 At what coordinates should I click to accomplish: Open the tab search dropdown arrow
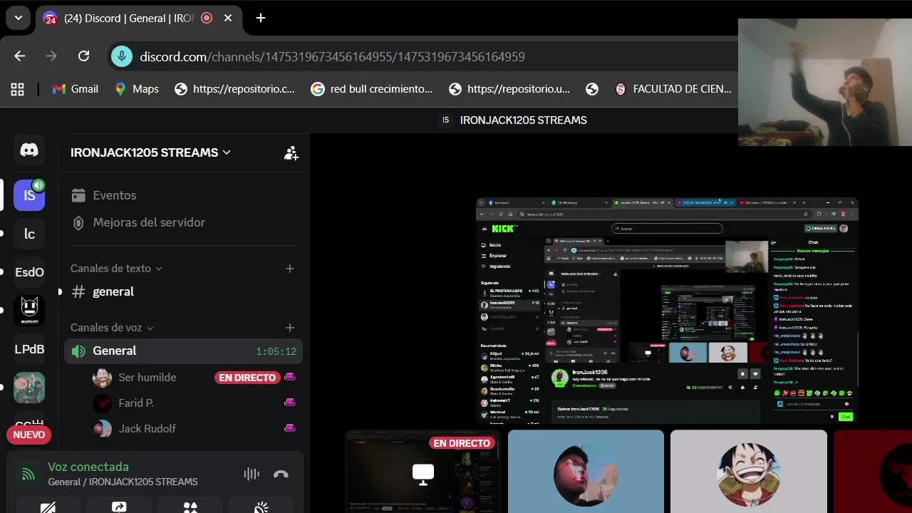pyautogui.click(x=18, y=18)
